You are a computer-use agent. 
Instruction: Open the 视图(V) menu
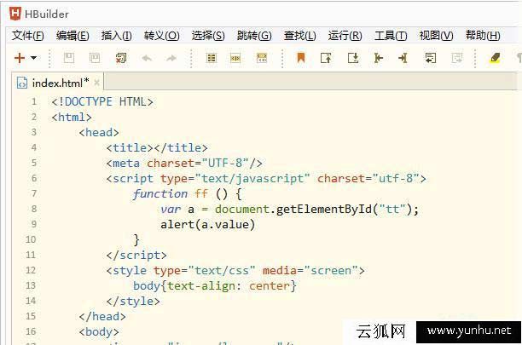[437, 35]
